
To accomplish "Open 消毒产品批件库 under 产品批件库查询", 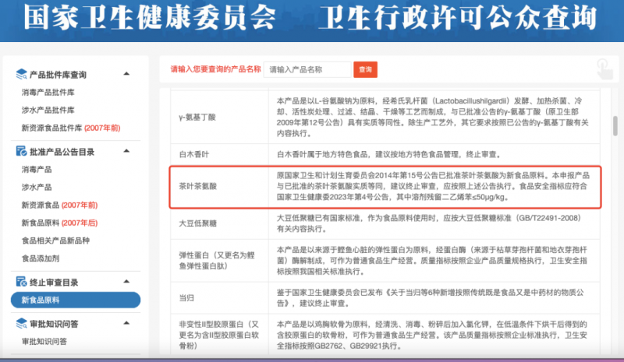I will pos(48,92).
